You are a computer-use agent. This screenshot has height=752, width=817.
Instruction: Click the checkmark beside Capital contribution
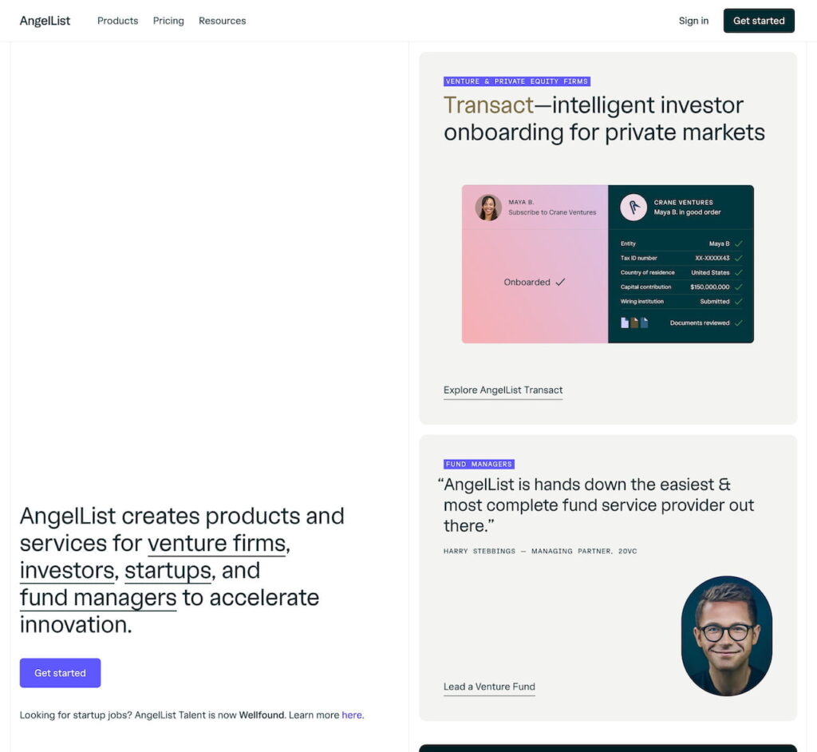739,287
